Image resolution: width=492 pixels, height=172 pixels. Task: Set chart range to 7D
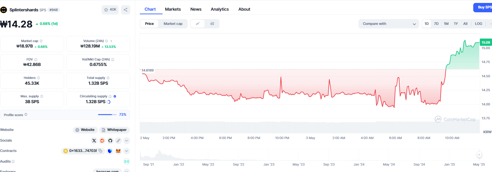[436, 24]
